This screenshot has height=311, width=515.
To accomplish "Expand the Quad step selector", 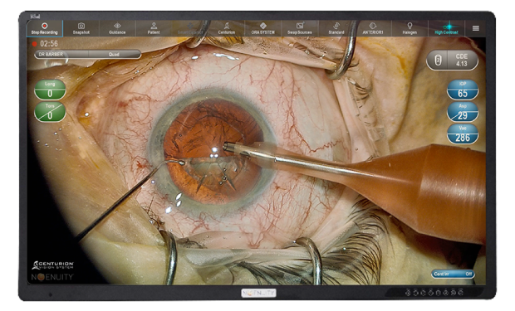I will pyautogui.click(x=115, y=55).
